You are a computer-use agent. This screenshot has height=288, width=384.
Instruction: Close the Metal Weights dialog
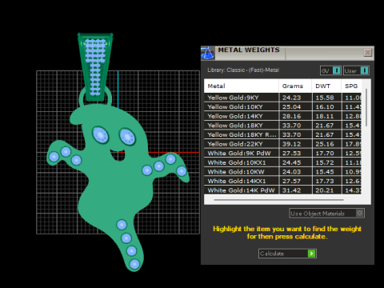(x=368, y=52)
